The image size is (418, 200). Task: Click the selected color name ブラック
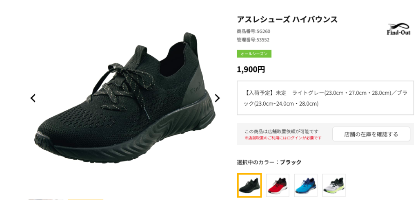291,162
